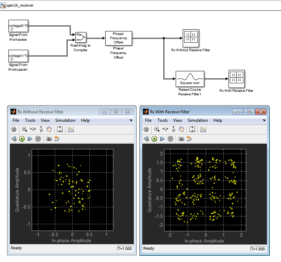Image resolution: width=281 pixels, height=262 pixels.
Task: Select Zoom X-axis tool in right scope
Action: coord(165,129)
